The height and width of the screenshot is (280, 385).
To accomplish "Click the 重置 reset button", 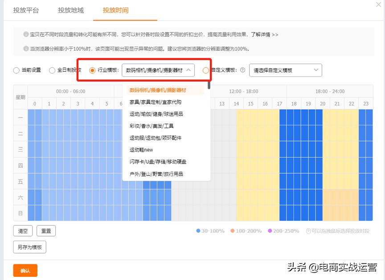I will coord(46,231).
